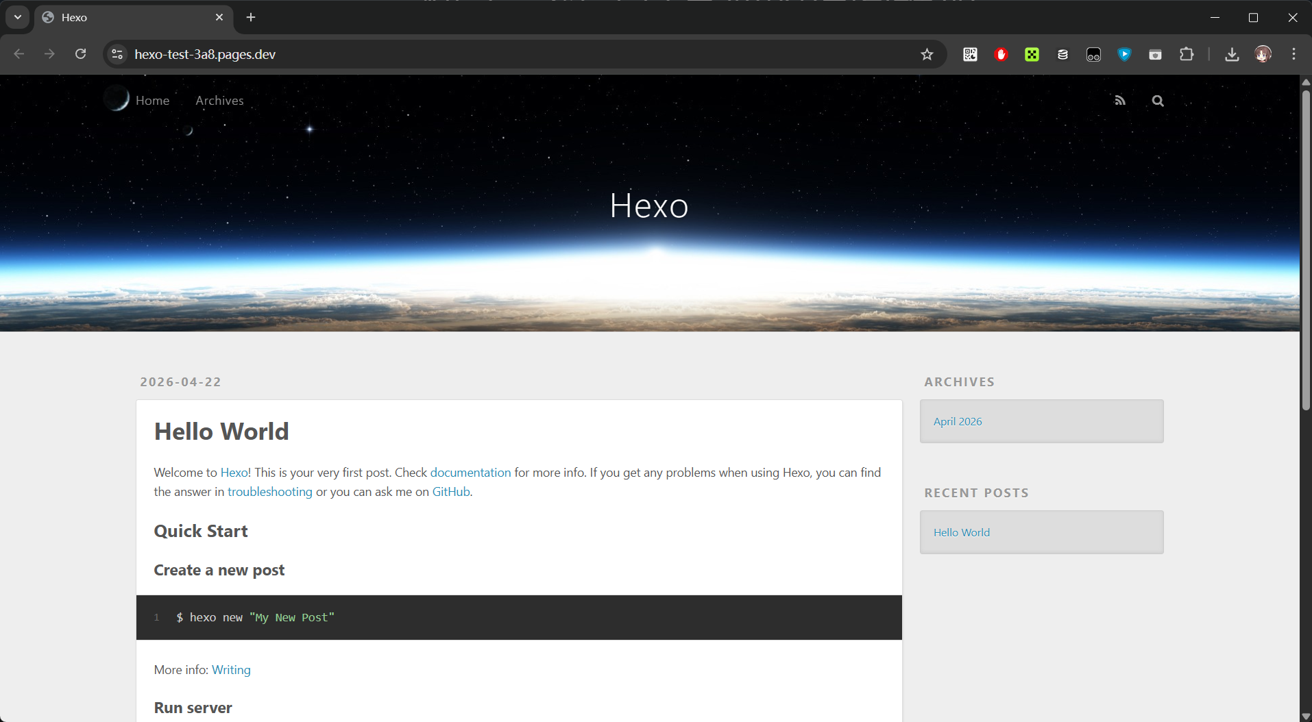This screenshot has width=1312, height=722.
Task: Visit the GitHub link in the post
Action: (x=451, y=492)
